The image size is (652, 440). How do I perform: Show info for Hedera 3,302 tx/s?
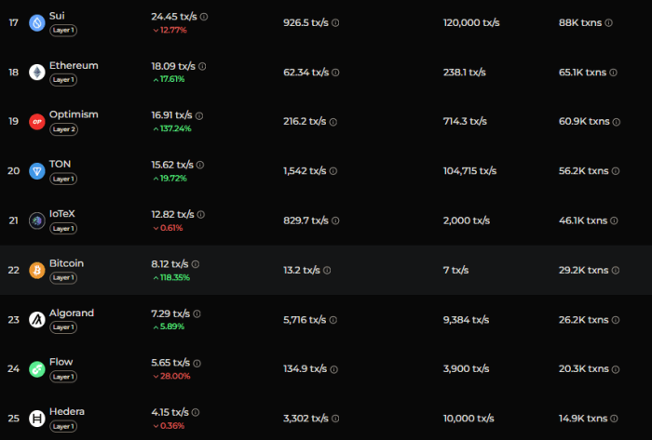click(x=335, y=419)
